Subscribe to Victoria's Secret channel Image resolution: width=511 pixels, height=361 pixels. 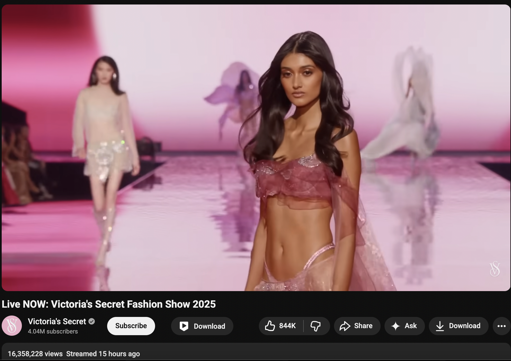131,326
